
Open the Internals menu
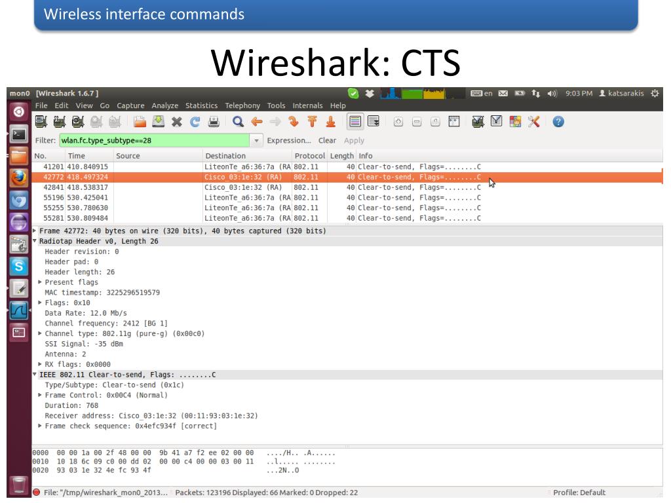click(x=307, y=105)
